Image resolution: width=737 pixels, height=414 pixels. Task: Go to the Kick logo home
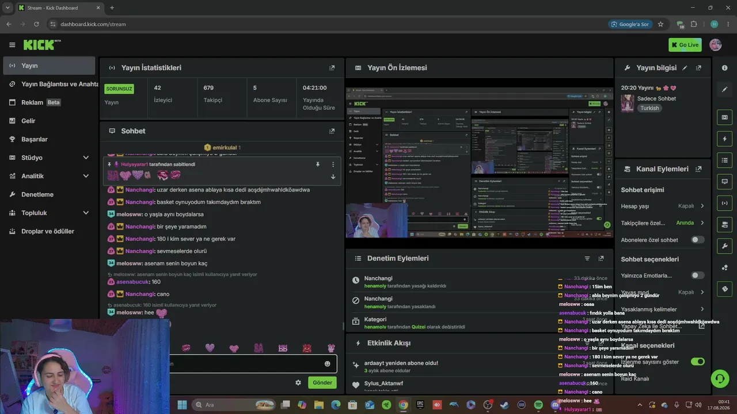42,45
